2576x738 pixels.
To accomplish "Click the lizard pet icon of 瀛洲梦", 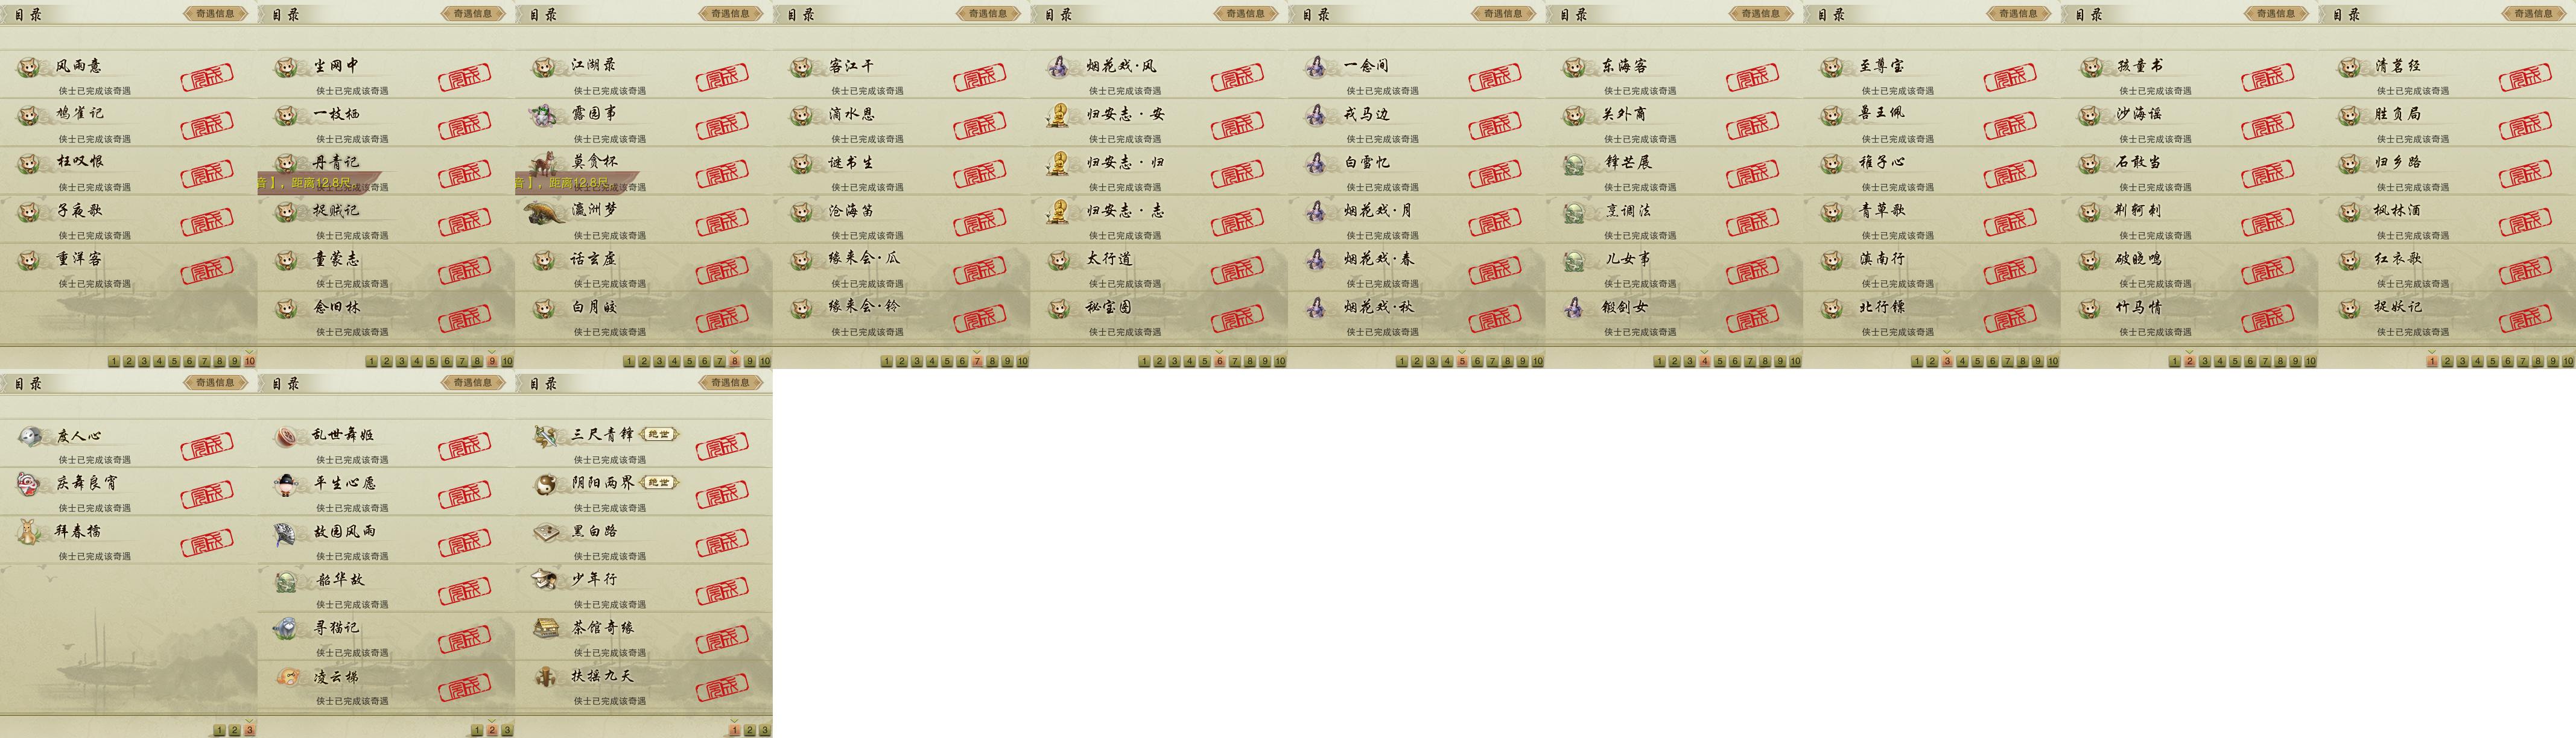I will pyautogui.click(x=545, y=211).
